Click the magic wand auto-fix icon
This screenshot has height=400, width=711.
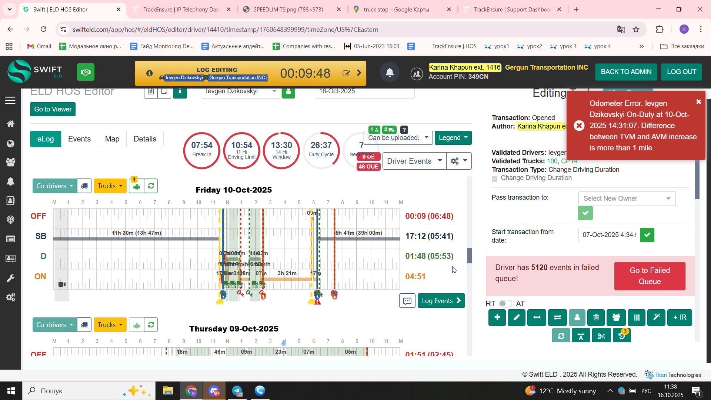click(x=656, y=317)
